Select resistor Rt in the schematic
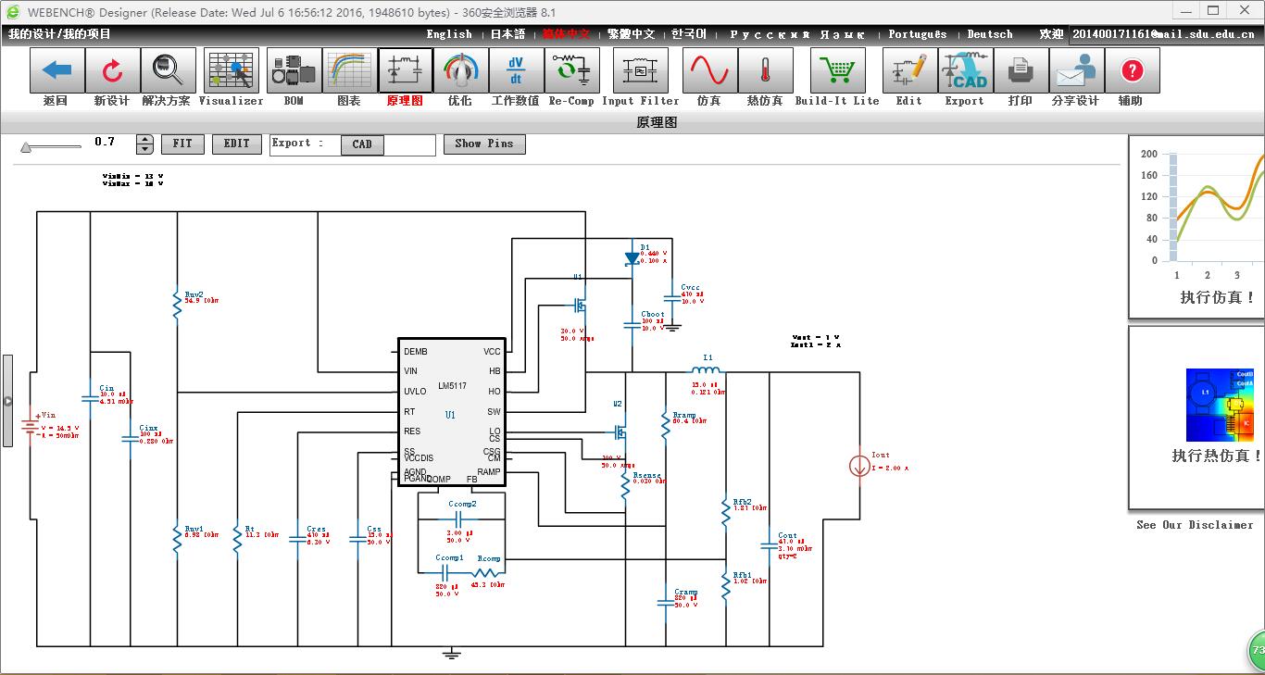 click(x=237, y=540)
